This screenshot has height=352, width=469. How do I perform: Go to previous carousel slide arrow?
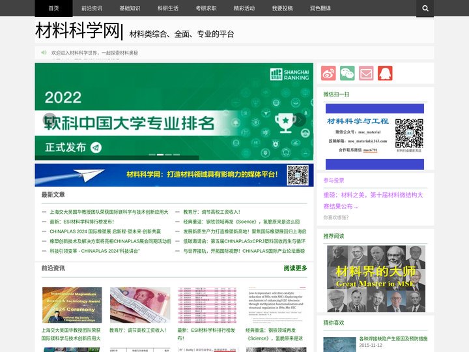coord(50,119)
